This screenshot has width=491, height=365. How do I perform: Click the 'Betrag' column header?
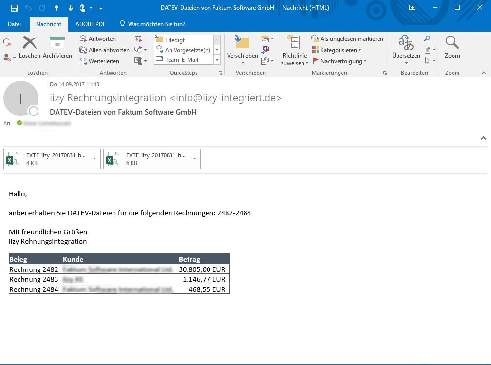pyautogui.click(x=189, y=259)
